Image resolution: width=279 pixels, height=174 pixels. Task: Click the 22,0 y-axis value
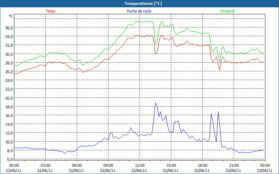[9, 89]
